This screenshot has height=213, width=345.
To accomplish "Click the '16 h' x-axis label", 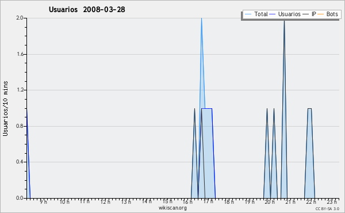I will (187, 201).
